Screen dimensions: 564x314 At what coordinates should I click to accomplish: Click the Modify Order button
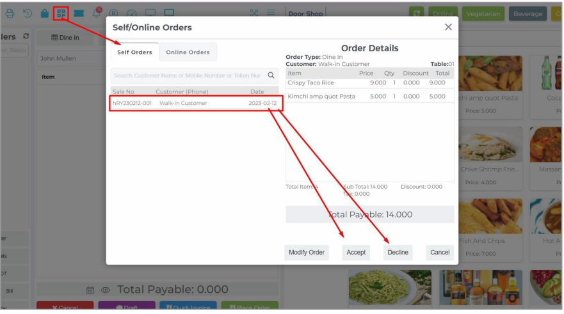click(x=307, y=253)
